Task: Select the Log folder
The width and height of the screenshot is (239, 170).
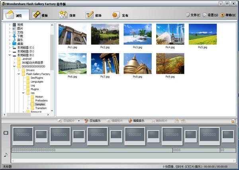Action: click(33, 85)
